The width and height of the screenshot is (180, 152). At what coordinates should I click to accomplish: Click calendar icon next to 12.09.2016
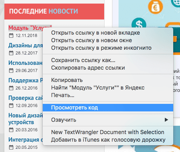[11, 105]
